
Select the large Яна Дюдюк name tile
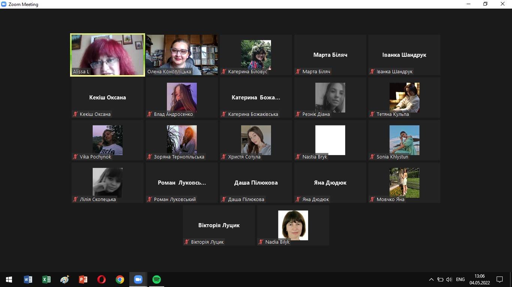coord(330,183)
